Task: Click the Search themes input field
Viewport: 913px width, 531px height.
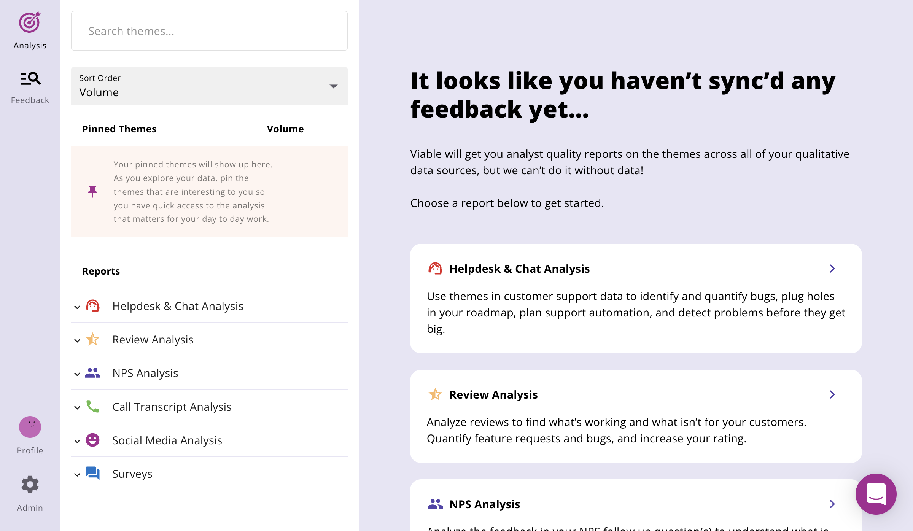Action: [x=209, y=31]
